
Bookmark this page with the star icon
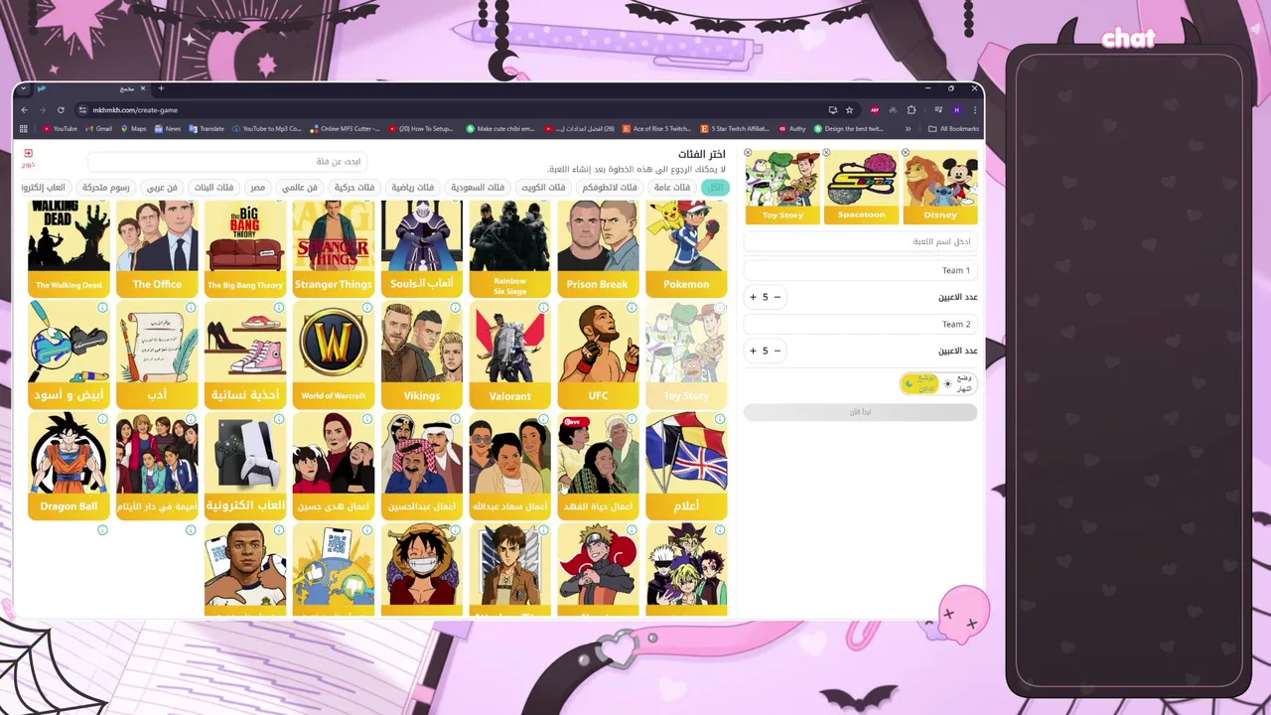pyautogui.click(x=849, y=110)
